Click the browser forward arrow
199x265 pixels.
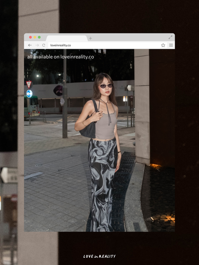(37, 45)
